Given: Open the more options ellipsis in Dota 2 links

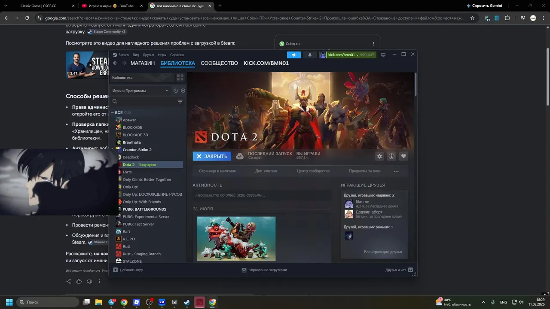Looking at the screenshot, I should (396, 171).
